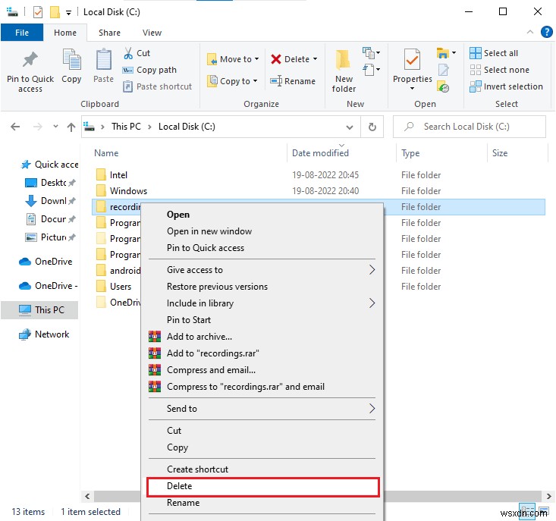The image size is (556, 521).
Task: Click the Windows folder icon
Action: 101,190
